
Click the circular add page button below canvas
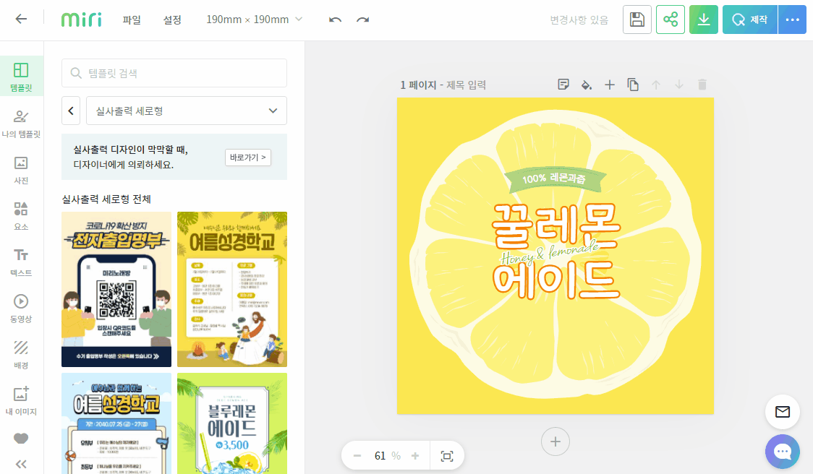[556, 441]
